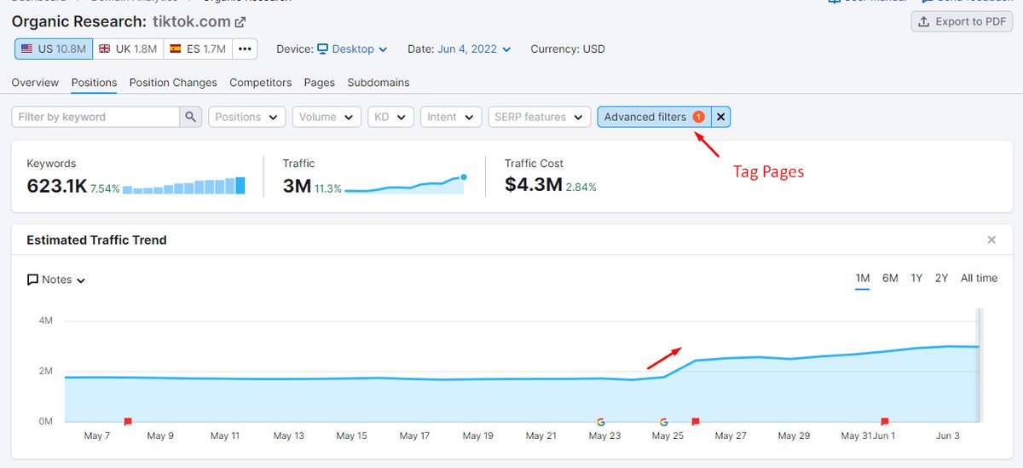Click the Export to PDF button

[x=962, y=21]
